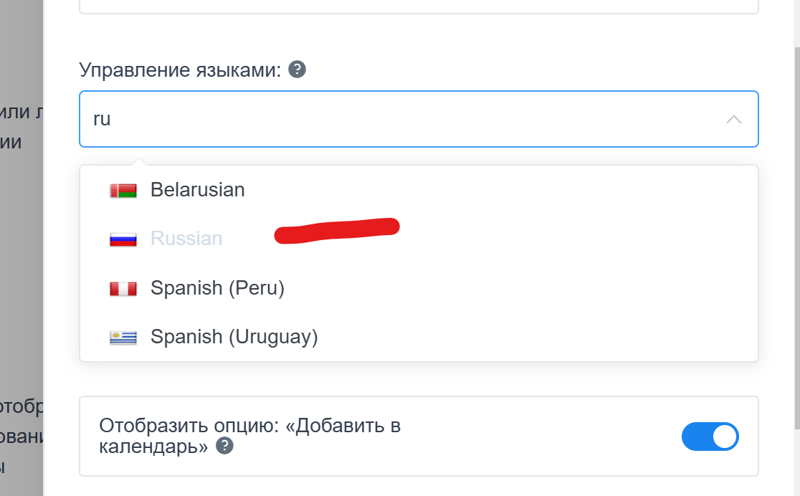
Task: Pick Spanish (Peru) in the dropdown
Action: [217, 288]
